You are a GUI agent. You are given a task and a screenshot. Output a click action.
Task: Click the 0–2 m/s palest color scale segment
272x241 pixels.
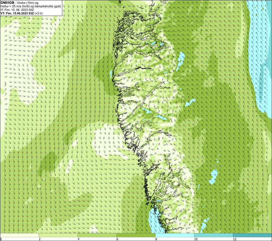point(19,235)
